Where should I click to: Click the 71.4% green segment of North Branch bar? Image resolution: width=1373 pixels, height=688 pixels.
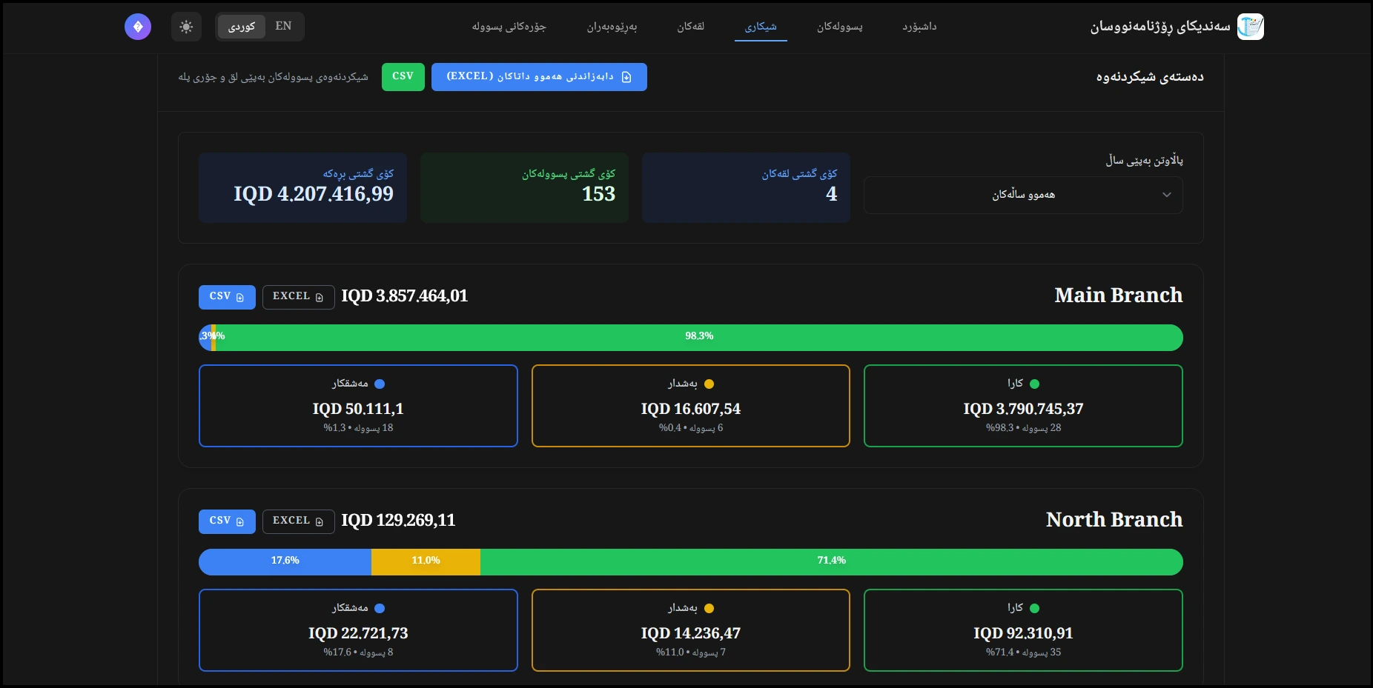click(830, 561)
